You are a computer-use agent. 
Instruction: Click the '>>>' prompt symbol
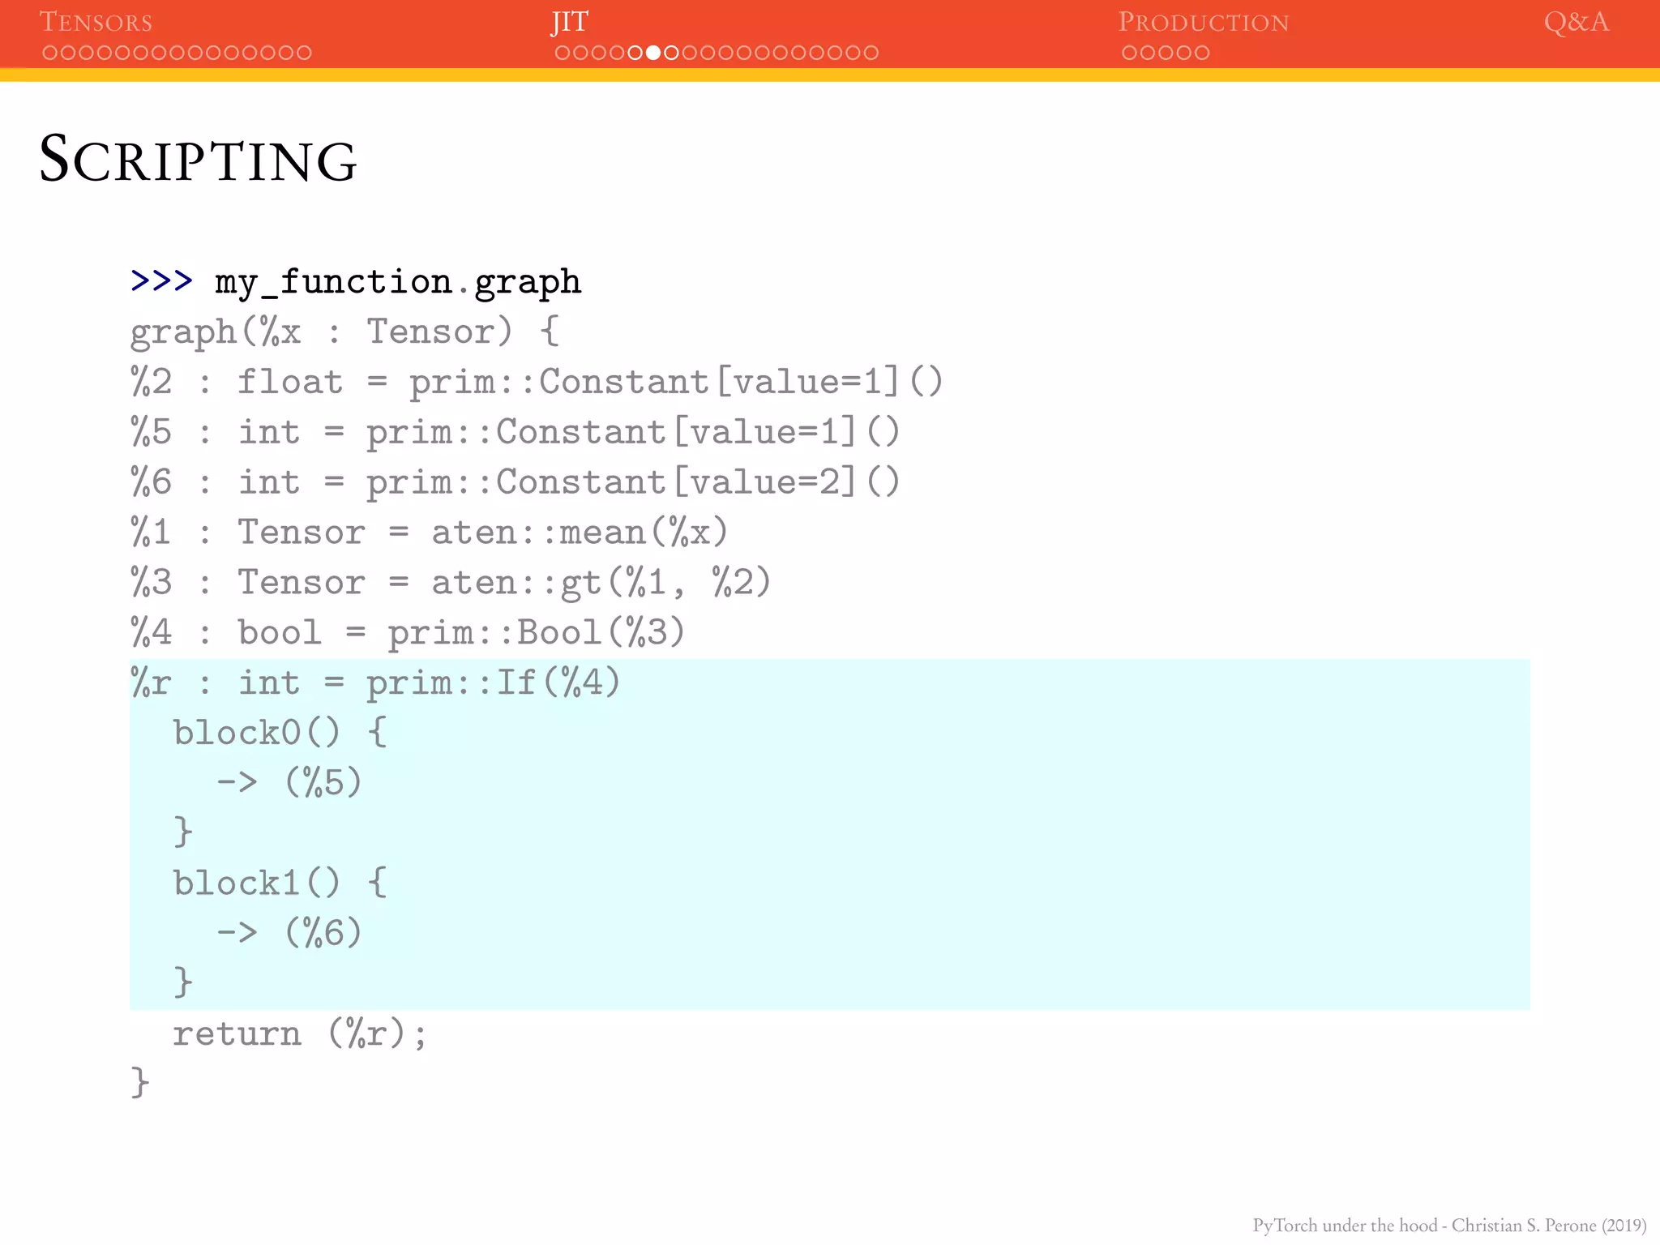[x=161, y=280]
